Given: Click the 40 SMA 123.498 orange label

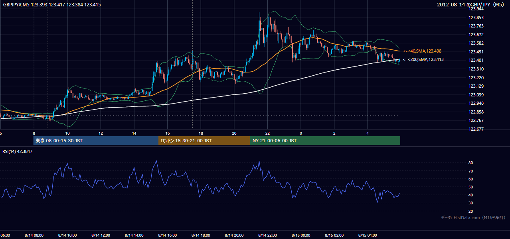Looking at the screenshot, I should pos(422,51).
